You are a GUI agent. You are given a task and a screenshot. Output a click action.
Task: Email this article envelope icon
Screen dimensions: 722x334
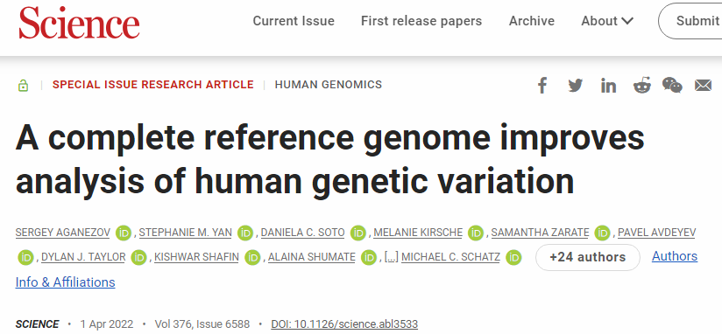[x=703, y=86]
